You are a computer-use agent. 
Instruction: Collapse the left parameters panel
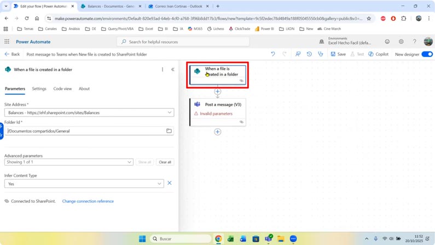(x=172, y=70)
